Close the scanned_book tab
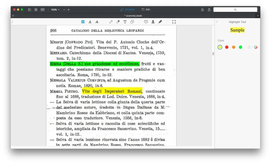Image resolution: width=271 pixels, height=164 pixels. point(13,16)
